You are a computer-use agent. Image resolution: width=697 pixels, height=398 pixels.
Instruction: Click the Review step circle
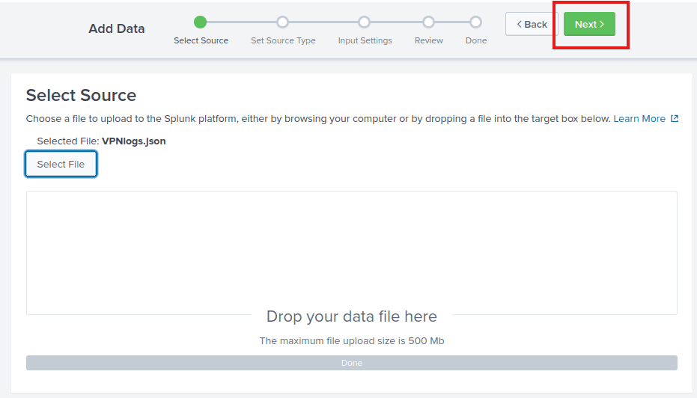coord(428,22)
